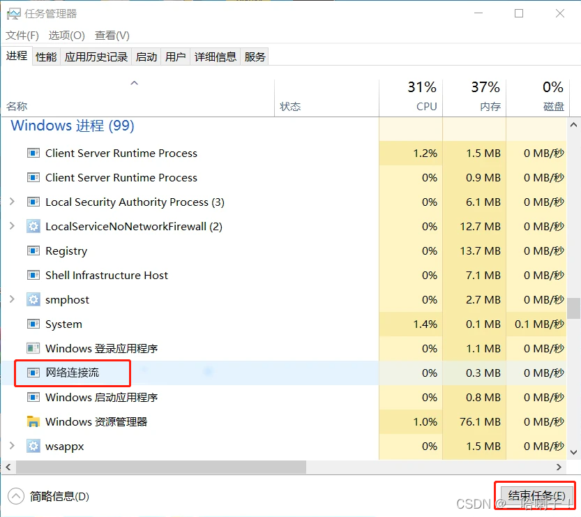Click the vertical scrollbar up arrow
This screenshot has height=517, width=581.
pyautogui.click(x=573, y=125)
